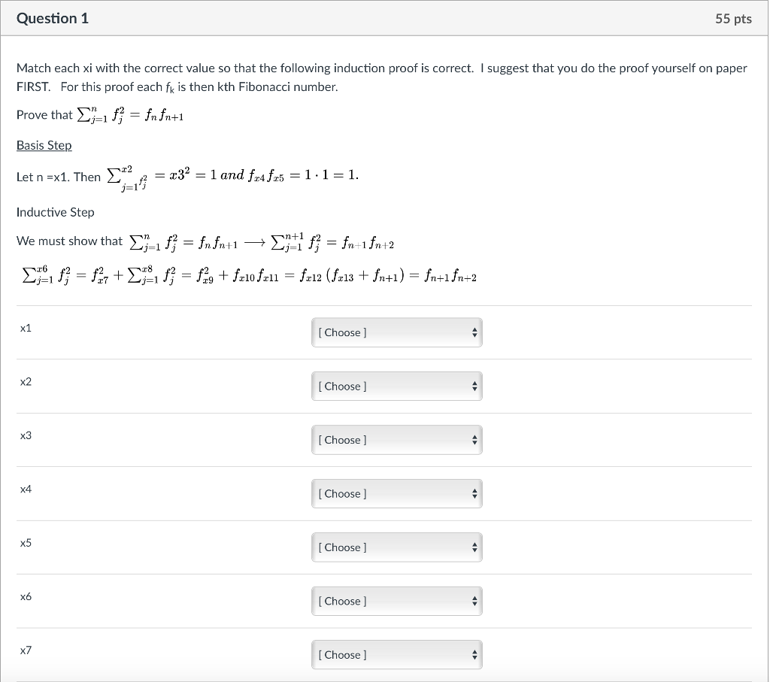Expand the x7 answer dropdown
770x682 pixels.
396,655
